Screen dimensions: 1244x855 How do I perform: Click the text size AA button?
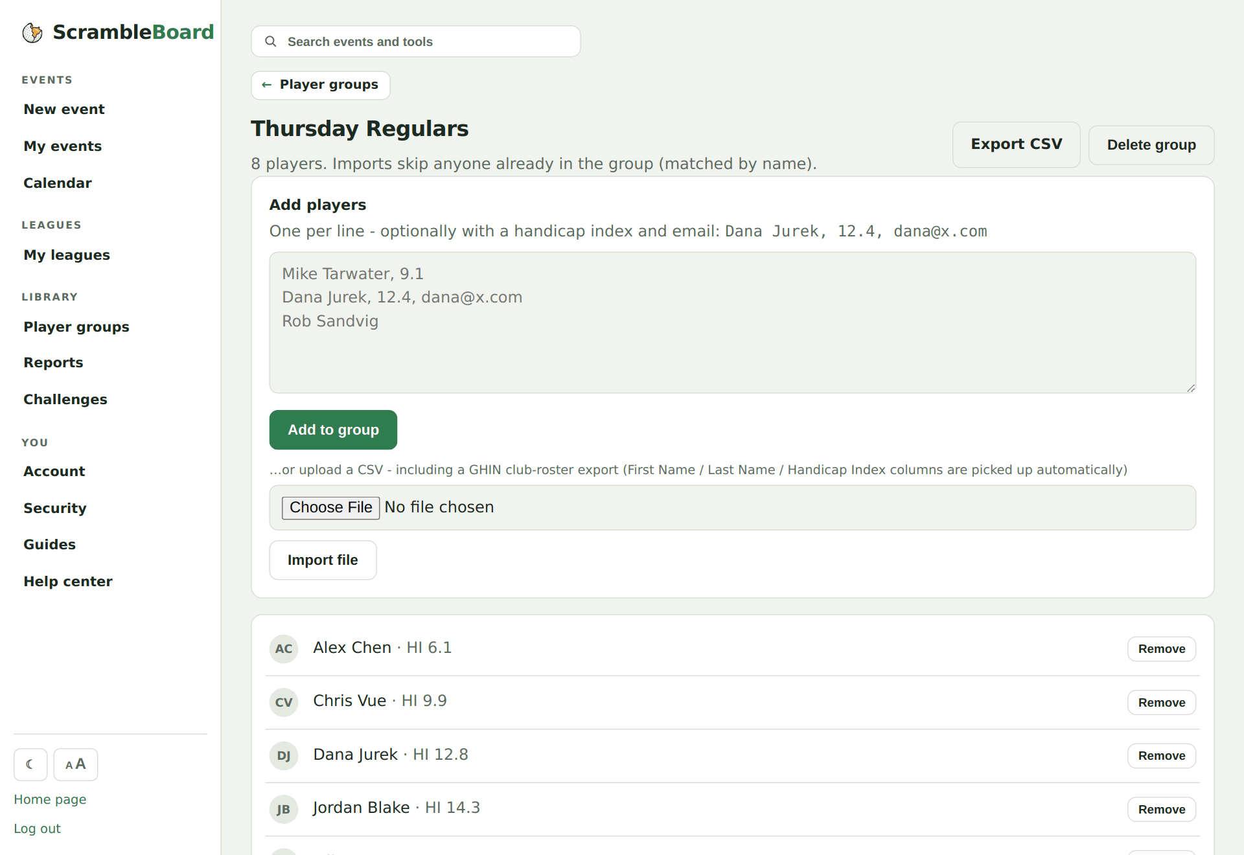pyautogui.click(x=76, y=764)
